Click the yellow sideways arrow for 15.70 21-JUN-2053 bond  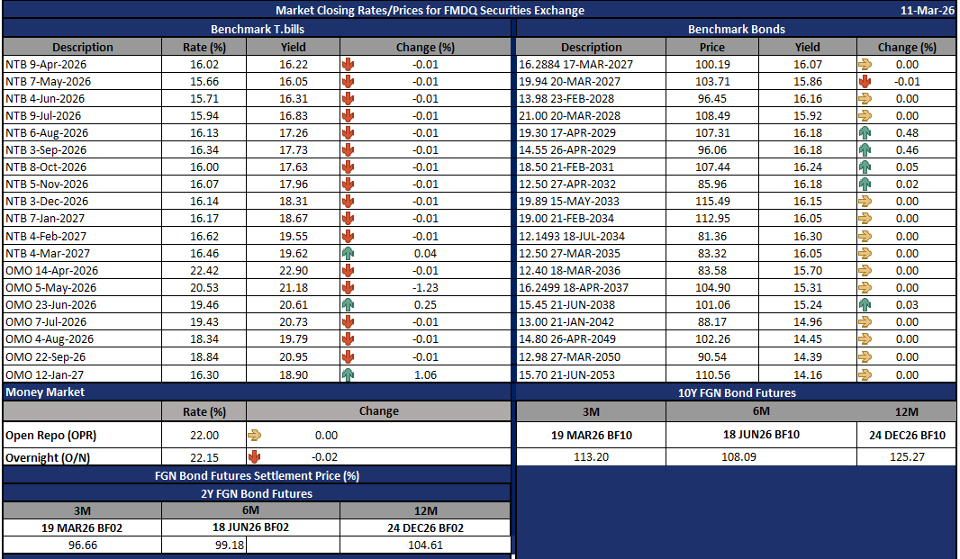(x=865, y=374)
